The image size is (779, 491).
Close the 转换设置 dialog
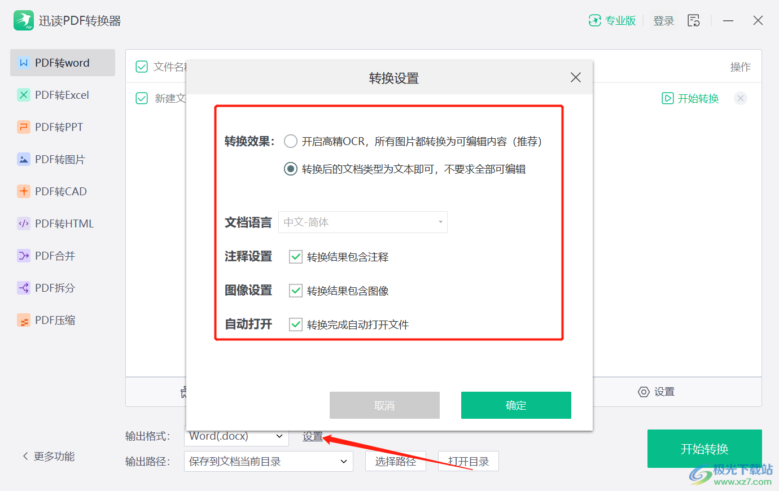pyautogui.click(x=576, y=77)
